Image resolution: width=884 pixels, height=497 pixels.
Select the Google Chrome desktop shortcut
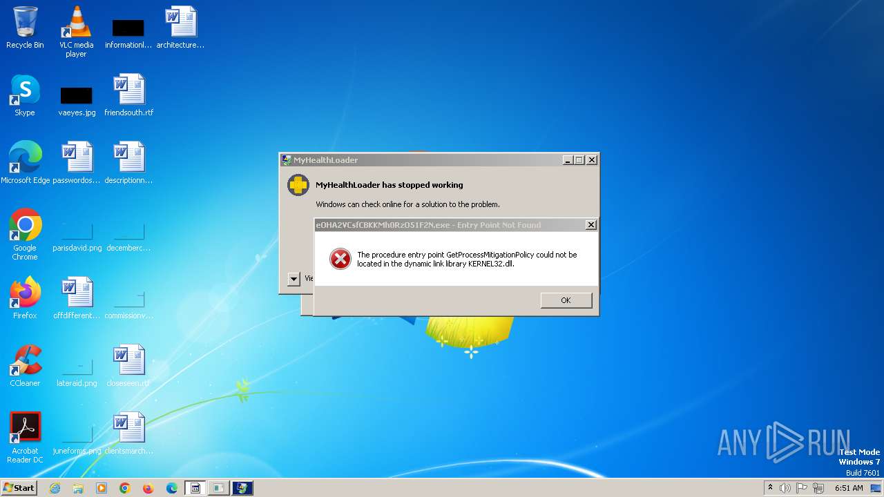[x=25, y=235]
